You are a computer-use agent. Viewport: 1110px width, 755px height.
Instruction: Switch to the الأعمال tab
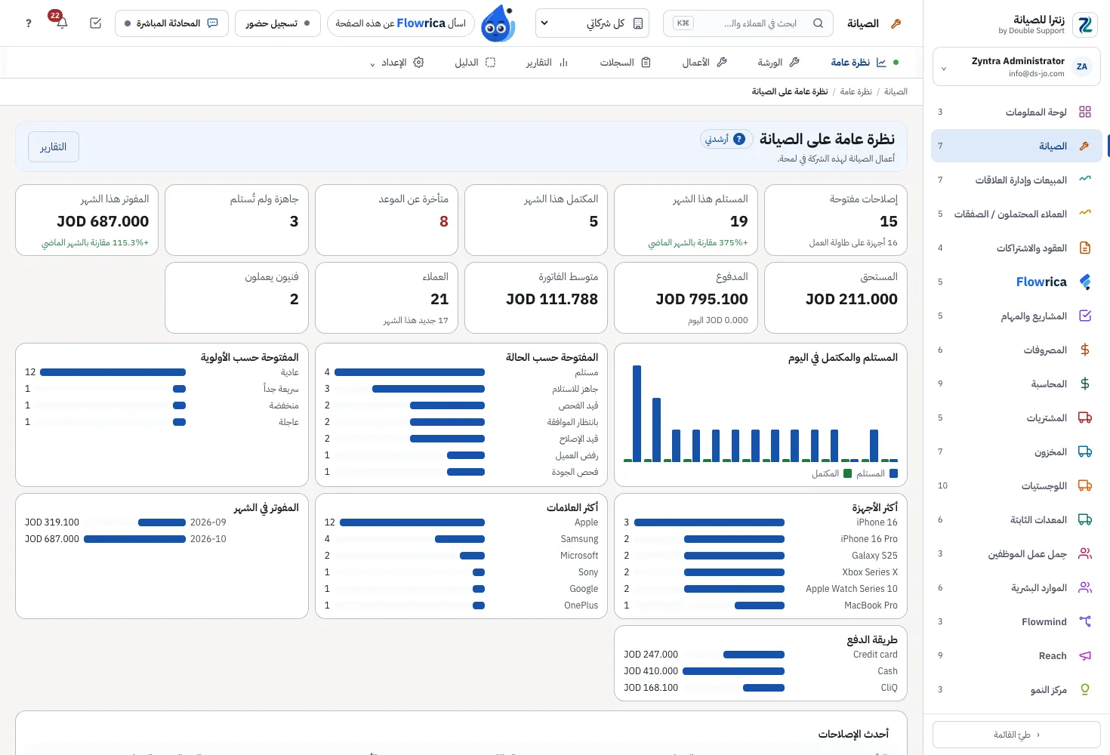point(704,63)
